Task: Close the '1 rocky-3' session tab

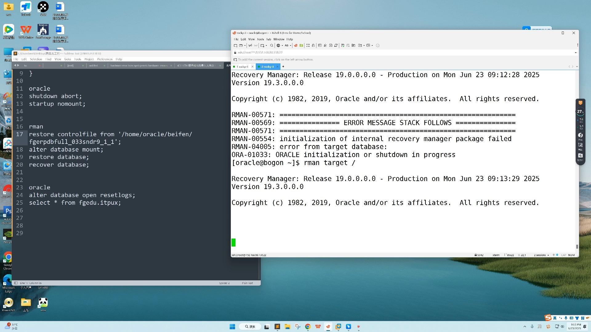Action: point(252,67)
